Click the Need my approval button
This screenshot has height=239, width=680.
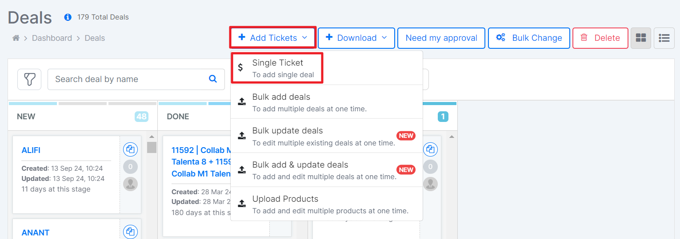[441, 38]
